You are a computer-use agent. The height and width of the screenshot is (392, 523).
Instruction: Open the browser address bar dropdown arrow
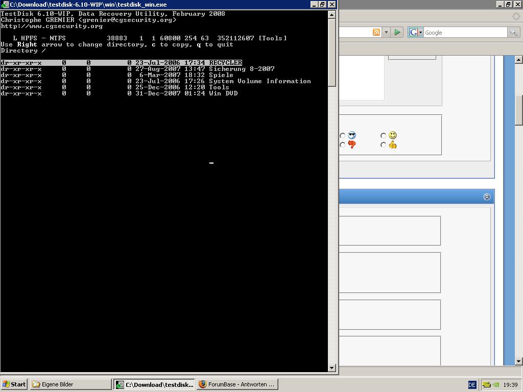[386, 32]
